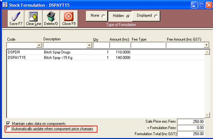The height and width of the screenshot is (139, 213).
Task: Close the window with the red X
Action: (x=209, y=5)
